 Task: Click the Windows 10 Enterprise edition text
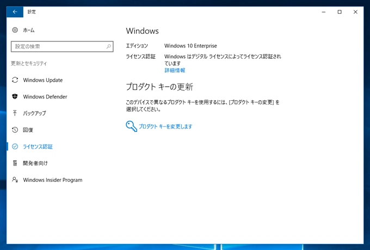click(190, 46)
